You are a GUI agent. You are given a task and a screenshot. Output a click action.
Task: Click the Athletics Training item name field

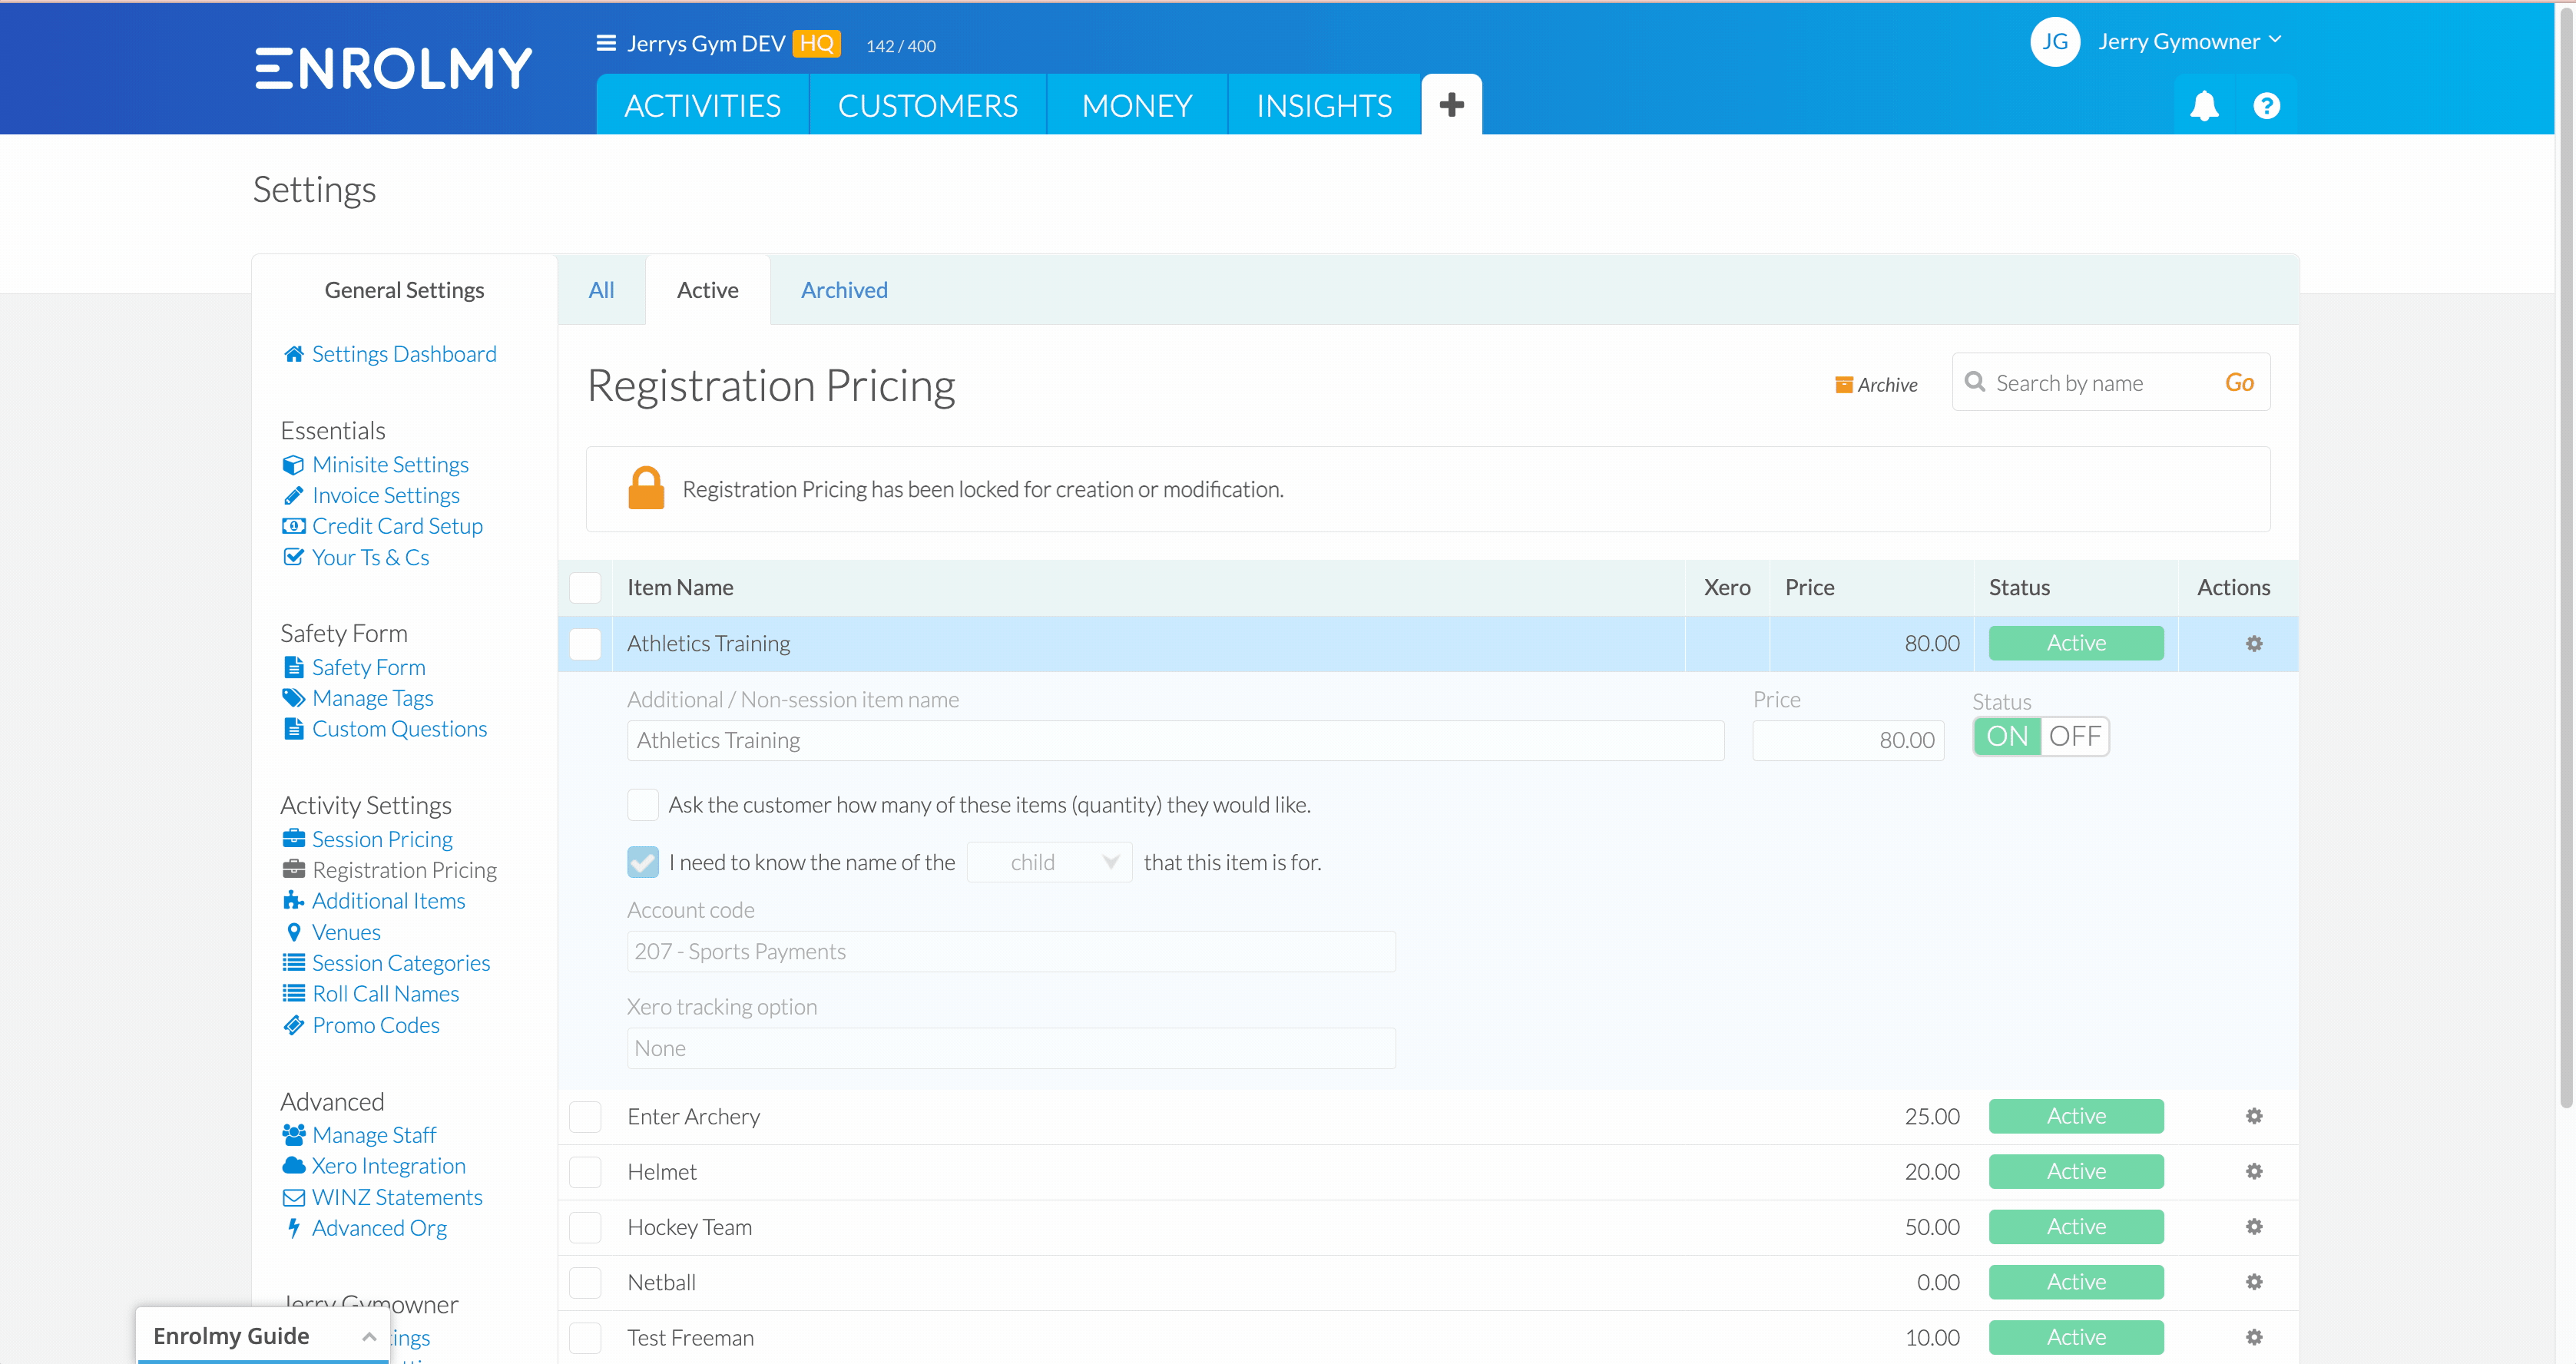tap(1175, 741)
